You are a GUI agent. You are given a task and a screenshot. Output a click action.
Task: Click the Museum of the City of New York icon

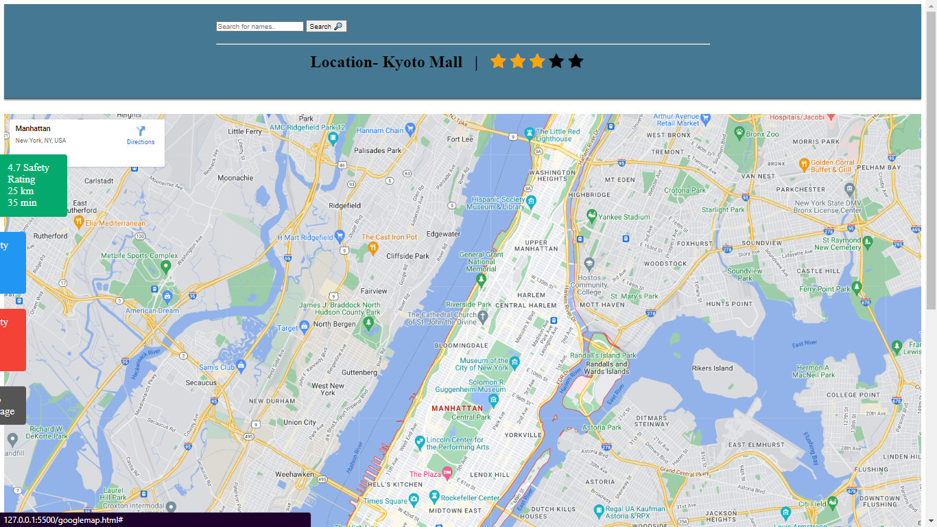(x=515, y=362)
